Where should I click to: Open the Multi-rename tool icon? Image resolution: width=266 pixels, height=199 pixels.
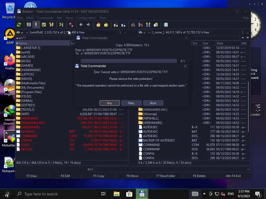coord(141,25)
